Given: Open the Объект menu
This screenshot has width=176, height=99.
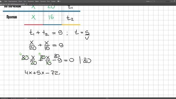Looking at the screenshot, I should click(x=20, y=1).
